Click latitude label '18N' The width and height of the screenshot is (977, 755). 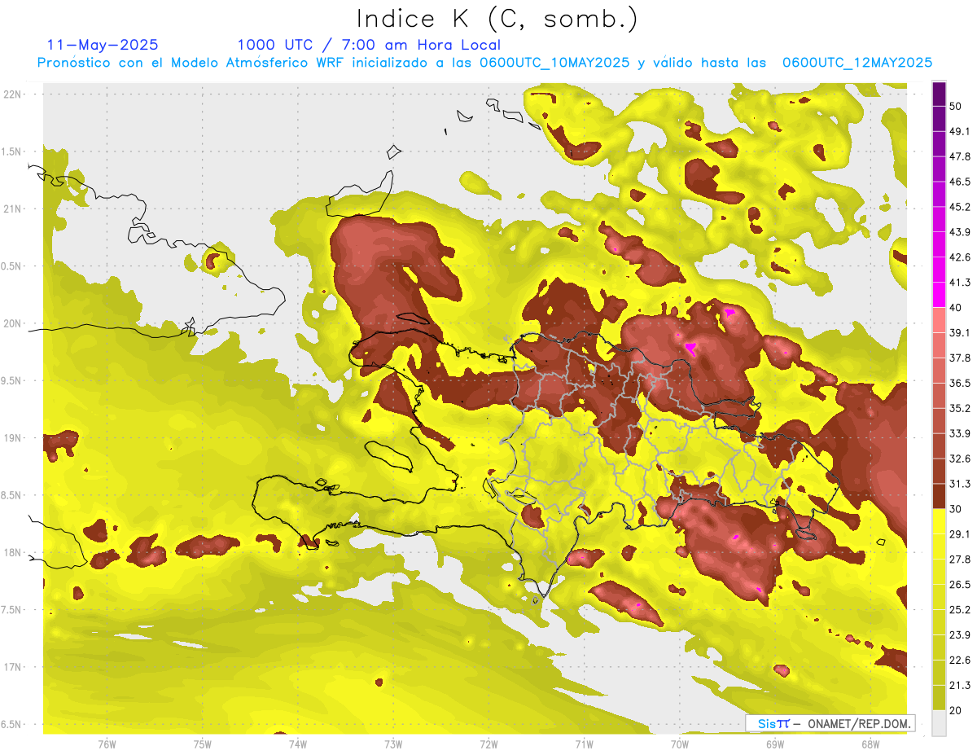pyautogui.click(x=14, y=553)
